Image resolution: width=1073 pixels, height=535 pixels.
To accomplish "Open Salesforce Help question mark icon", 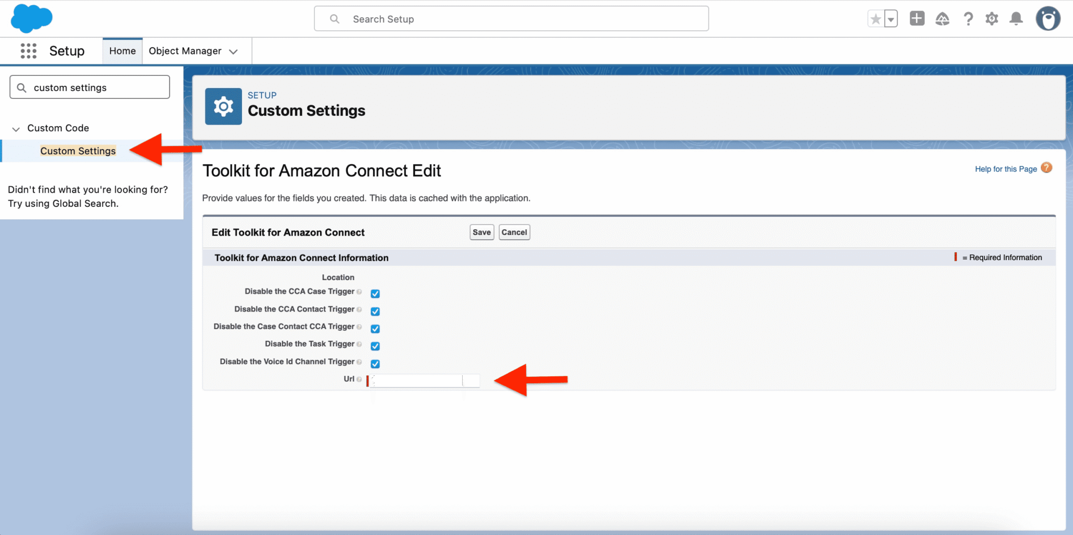I will pyautogui.click(x=968, y=18).
